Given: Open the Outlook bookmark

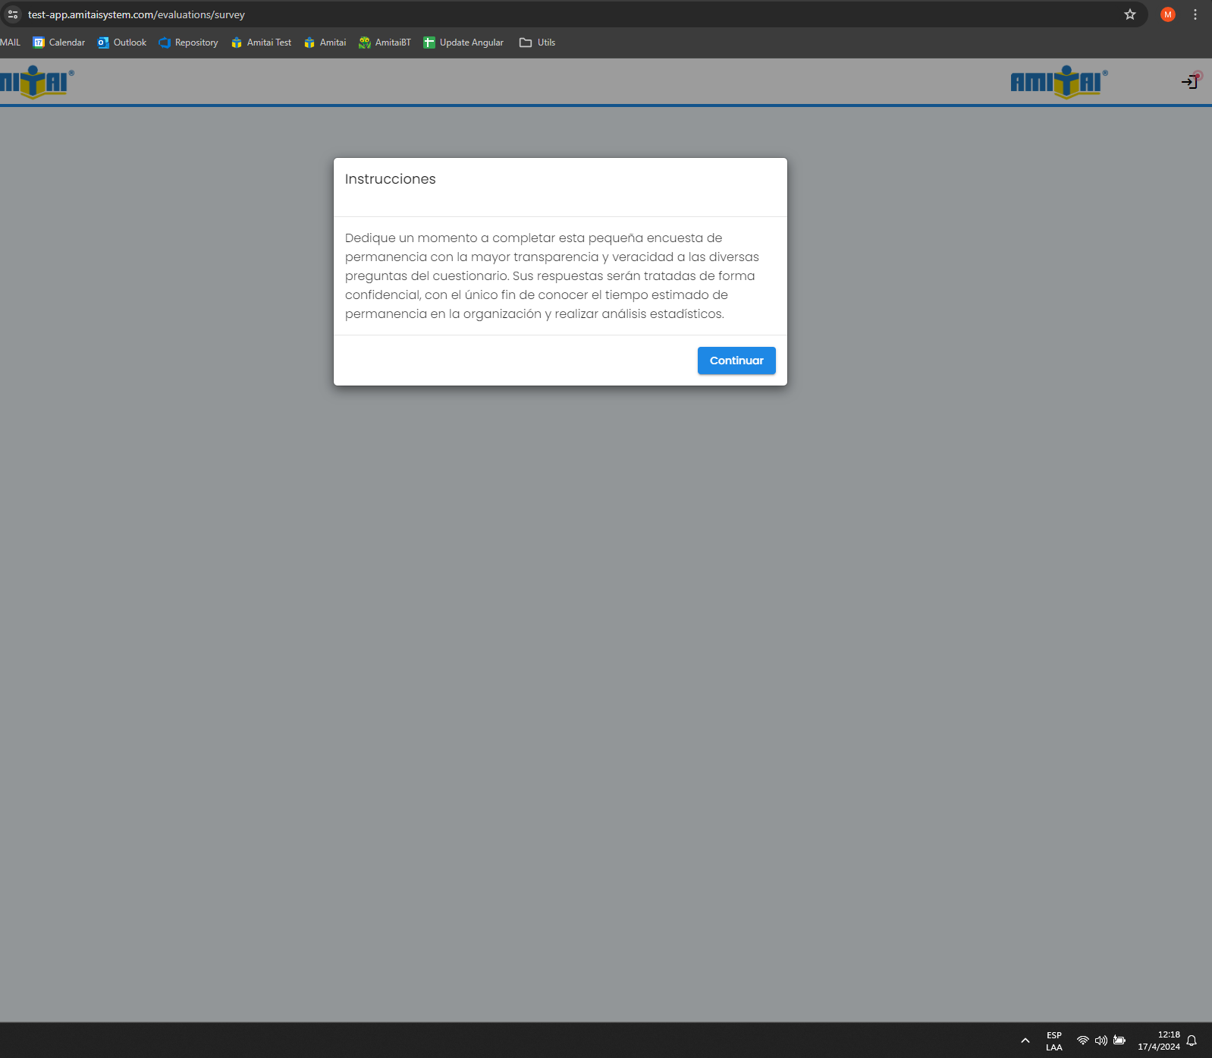Looking at the screenshot, I should click(122, 43).
